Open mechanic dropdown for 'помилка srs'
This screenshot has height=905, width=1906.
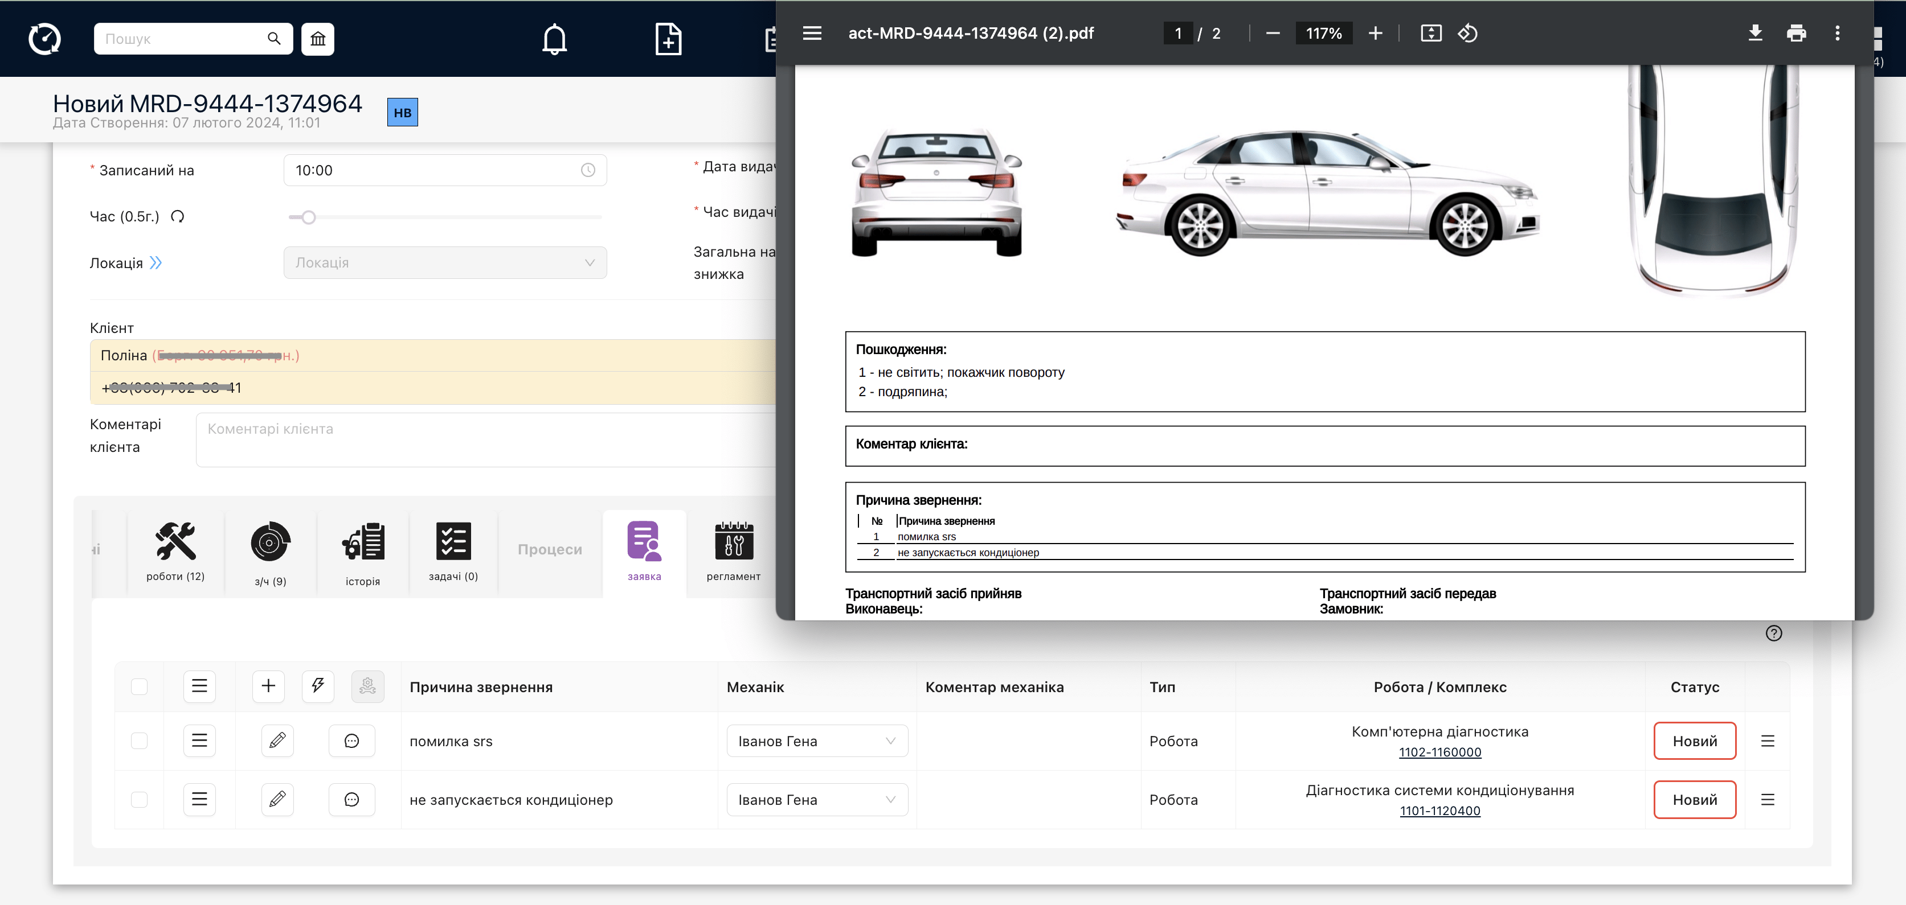[x=816, y=741]
